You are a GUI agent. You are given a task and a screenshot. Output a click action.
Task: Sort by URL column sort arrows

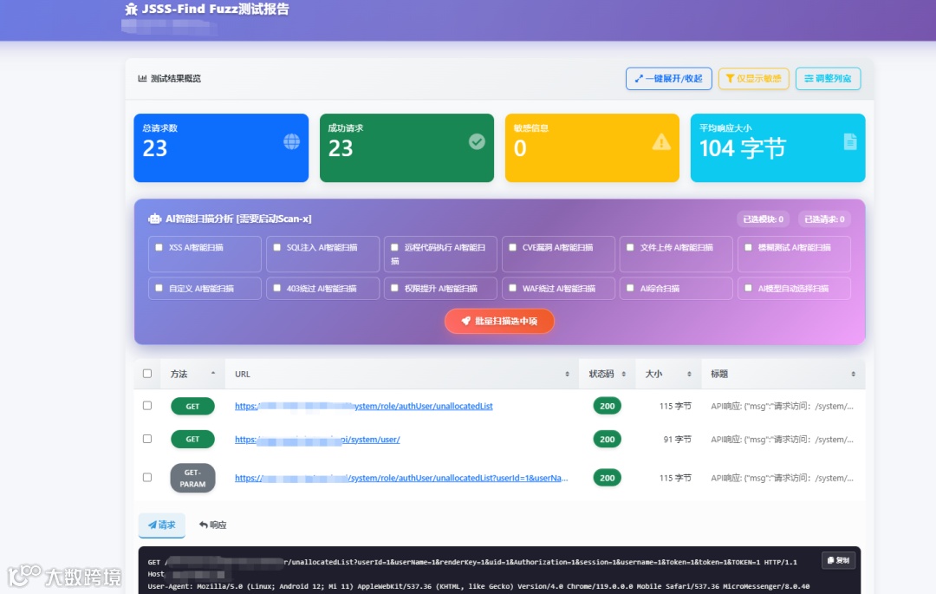(567, 374)
